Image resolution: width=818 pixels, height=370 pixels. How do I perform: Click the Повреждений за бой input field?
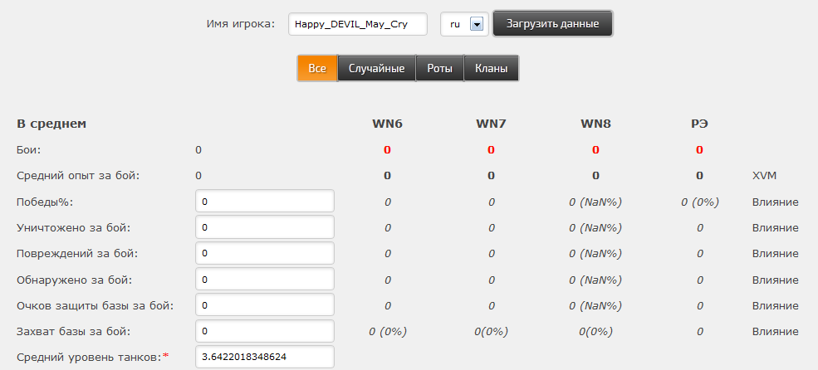(x=265, y=253)
